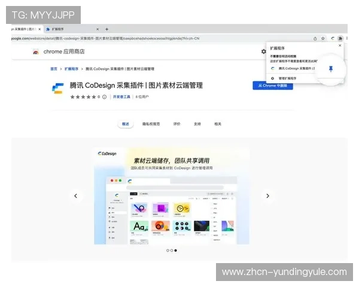This screenshot has height=287, width=359.
Task: Close the first 采集插件 browser tab
Action: coord(39,29)
